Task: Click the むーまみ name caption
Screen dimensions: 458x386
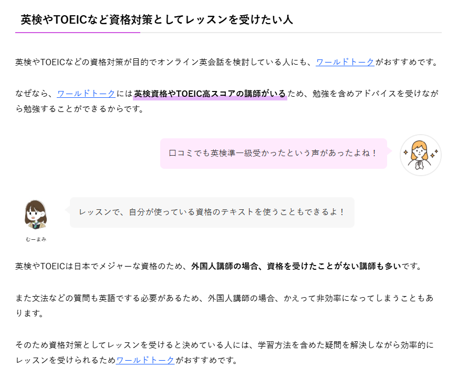Action: click(x=36, y=239)
